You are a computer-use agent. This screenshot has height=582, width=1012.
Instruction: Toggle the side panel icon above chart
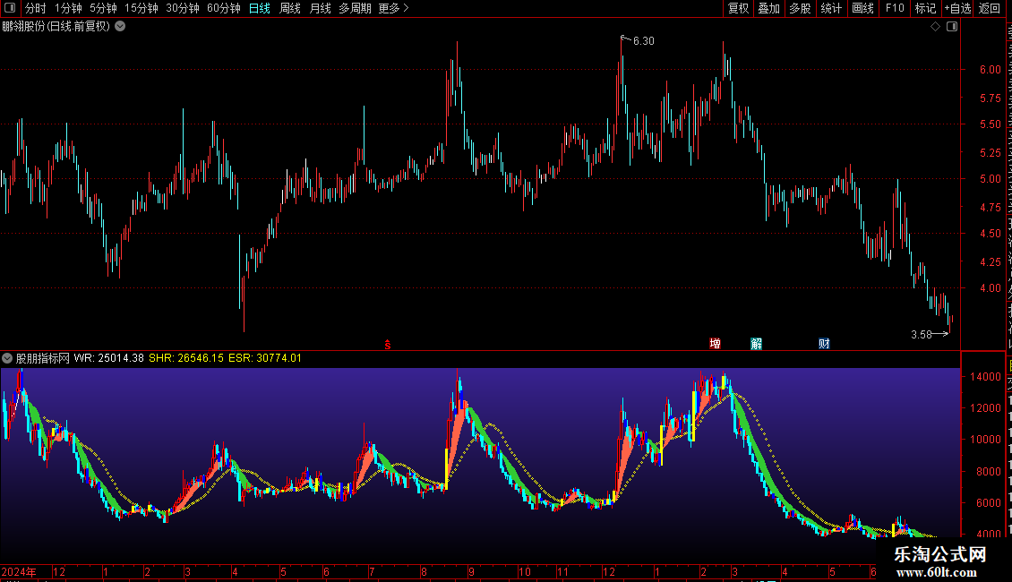[952, 27]
